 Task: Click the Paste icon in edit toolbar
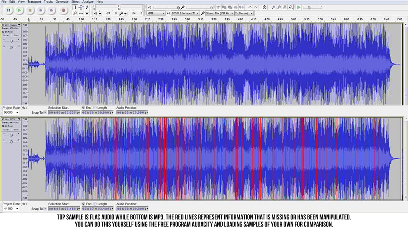[230, 7]
